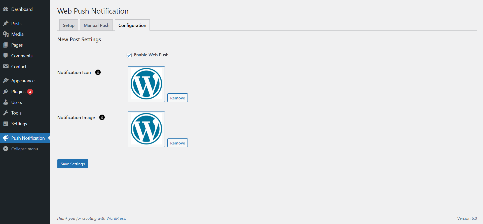
Task: Click the Version 6.0 footer text
Action: 467,218
